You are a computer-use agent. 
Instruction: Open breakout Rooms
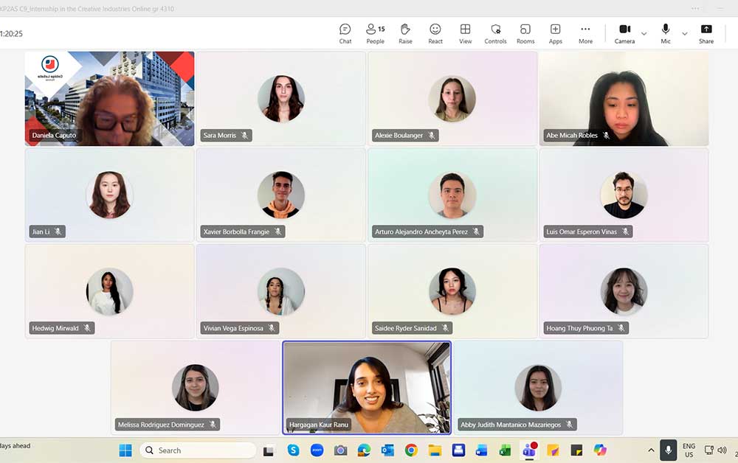coord(525,33)
